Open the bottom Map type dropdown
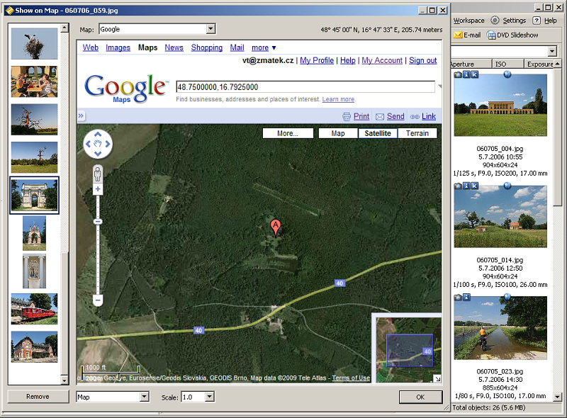This screenshot has height=418, width=567. pos(145,397)
